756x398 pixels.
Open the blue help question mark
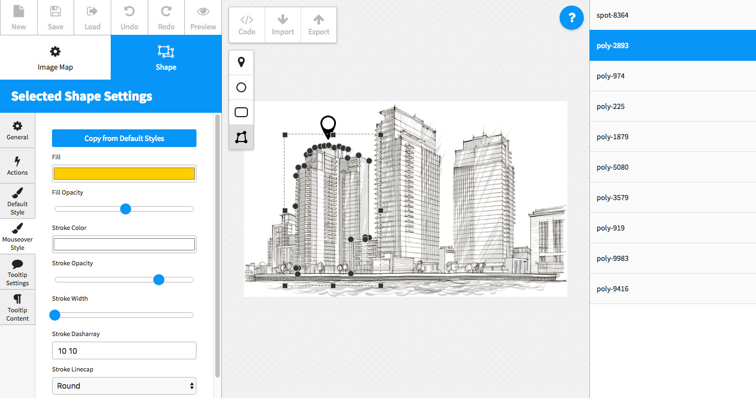[x=572, y=18]
